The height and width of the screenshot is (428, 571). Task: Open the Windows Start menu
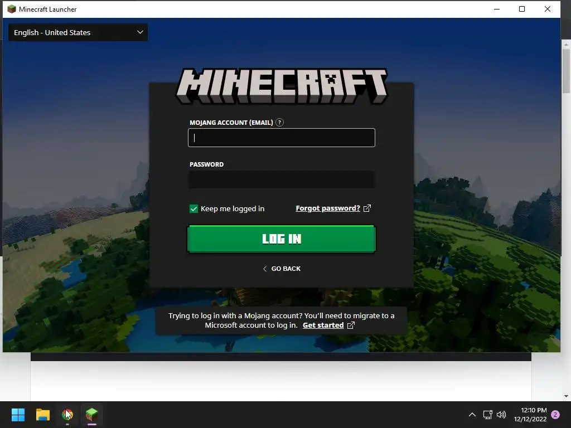(18, 415)
